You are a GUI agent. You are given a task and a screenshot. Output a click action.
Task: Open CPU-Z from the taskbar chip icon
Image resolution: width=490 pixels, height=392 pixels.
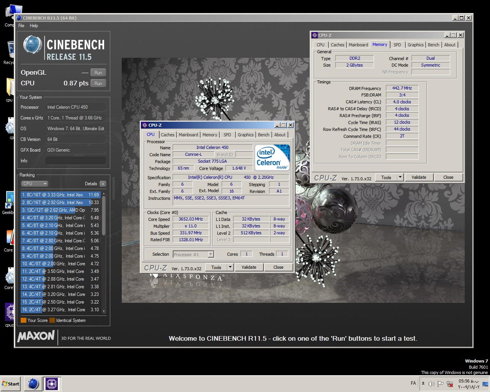point(52,384)
